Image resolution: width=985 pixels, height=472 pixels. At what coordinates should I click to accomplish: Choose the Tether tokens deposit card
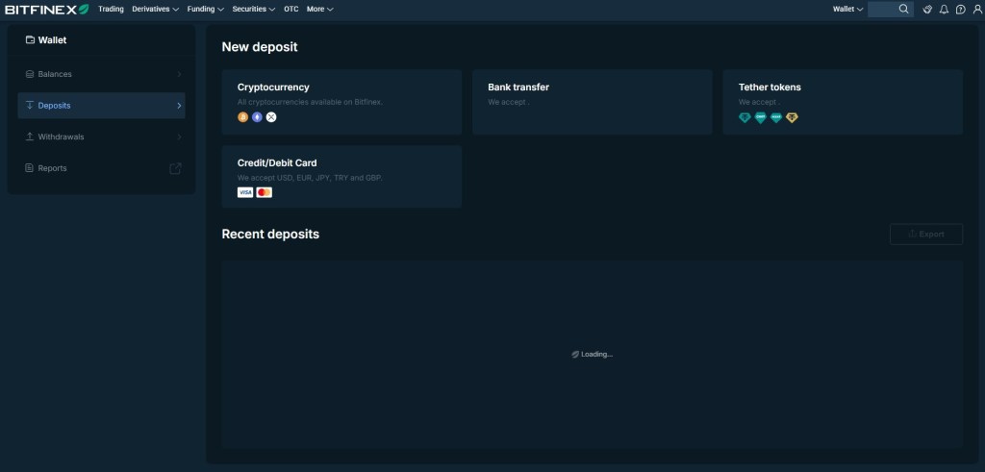(843, 102)
